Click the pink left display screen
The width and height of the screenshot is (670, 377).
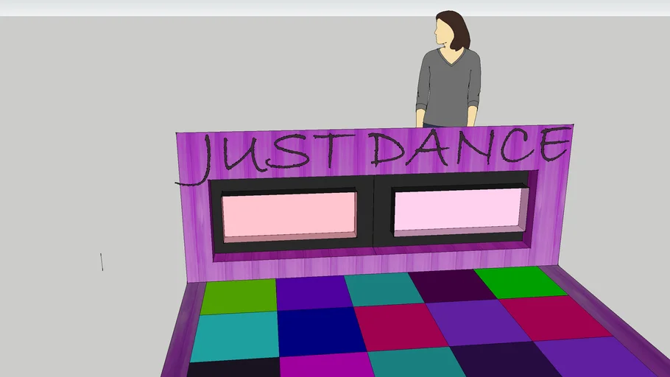[289, 214]
